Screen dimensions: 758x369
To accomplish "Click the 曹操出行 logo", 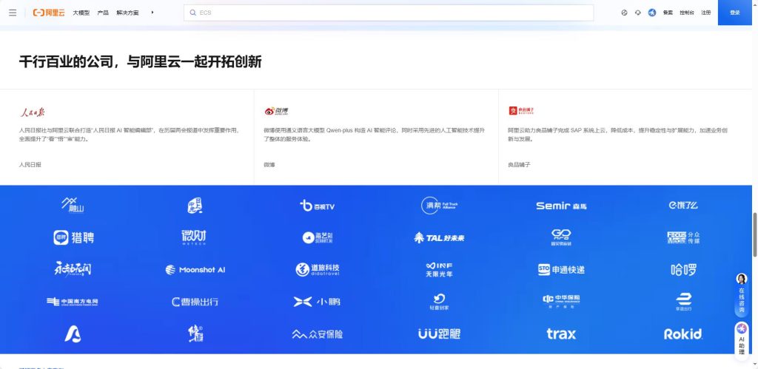I will [x=195, y=302].
